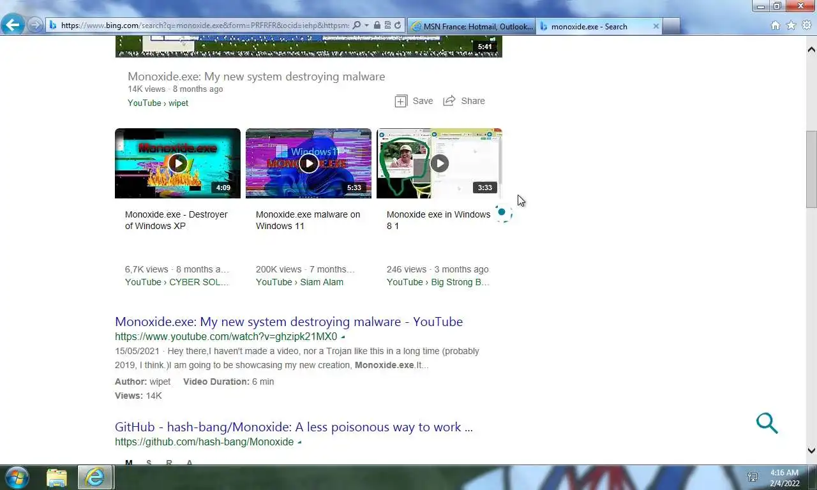Open the taskbar clock showing 4:16 AM

coord(784,478)
